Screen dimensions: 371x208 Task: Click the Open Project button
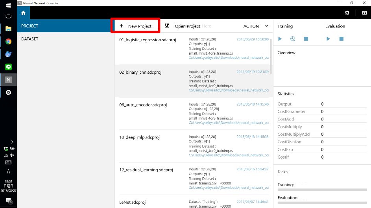tap(183, 26)
